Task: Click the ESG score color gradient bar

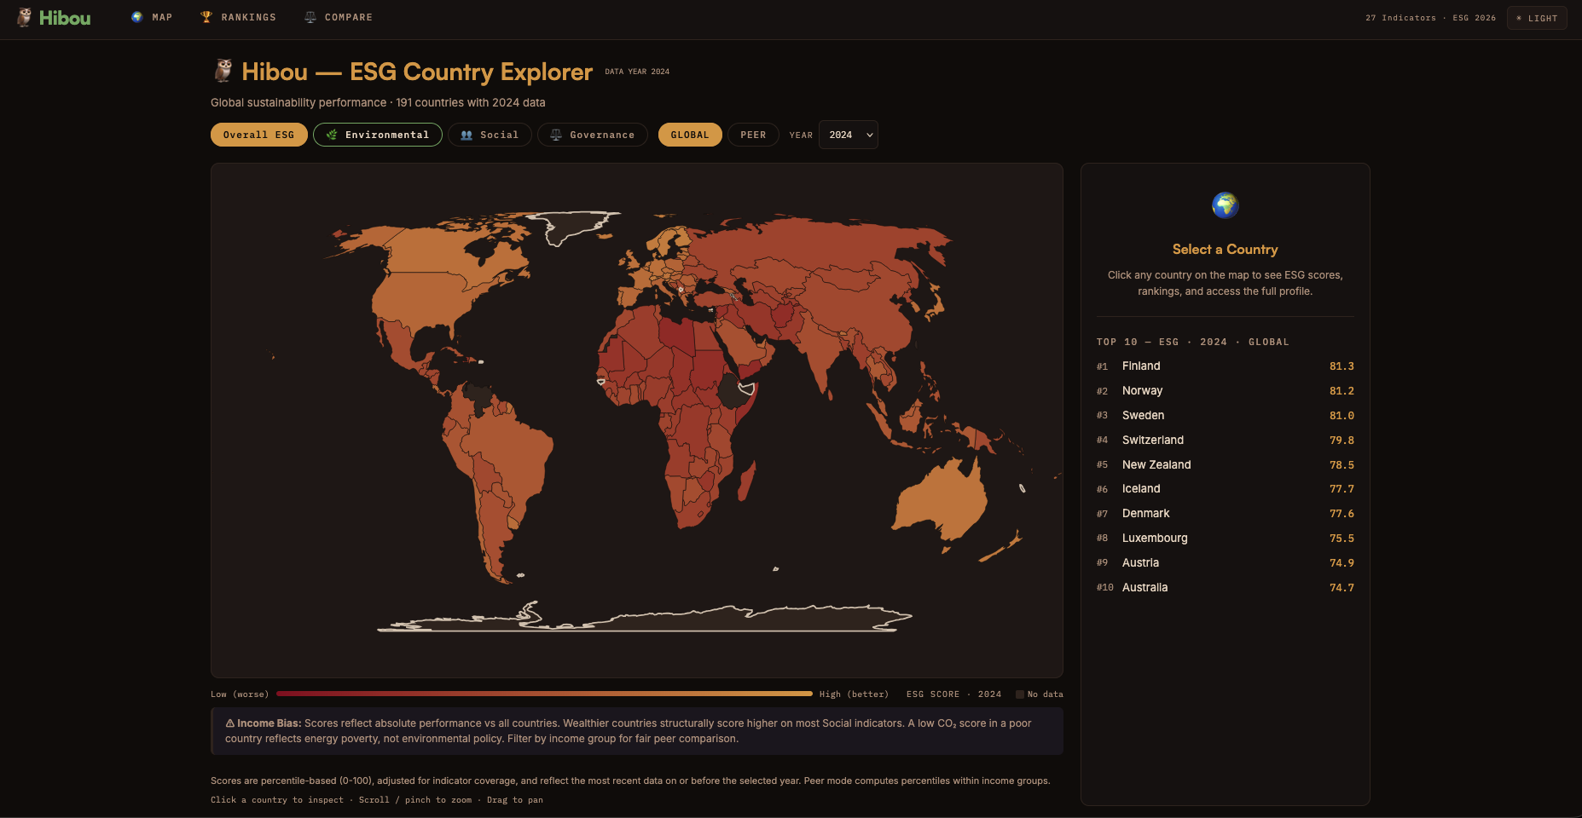Action: click(544, 694)
